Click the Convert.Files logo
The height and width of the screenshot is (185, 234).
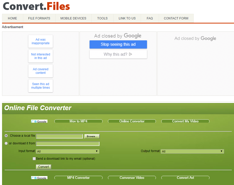point(36,6)
